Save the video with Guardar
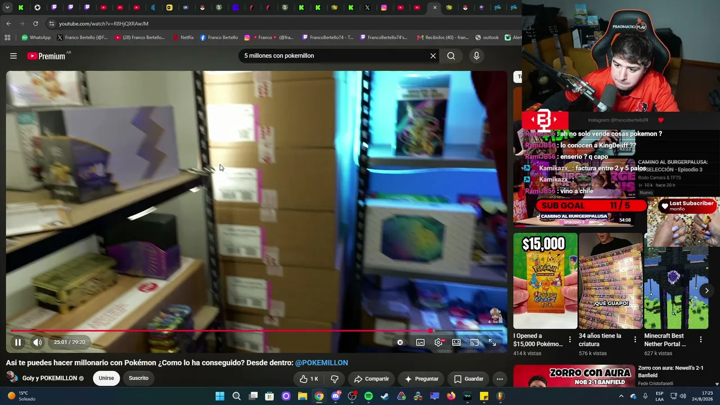 tap(469, 379)
